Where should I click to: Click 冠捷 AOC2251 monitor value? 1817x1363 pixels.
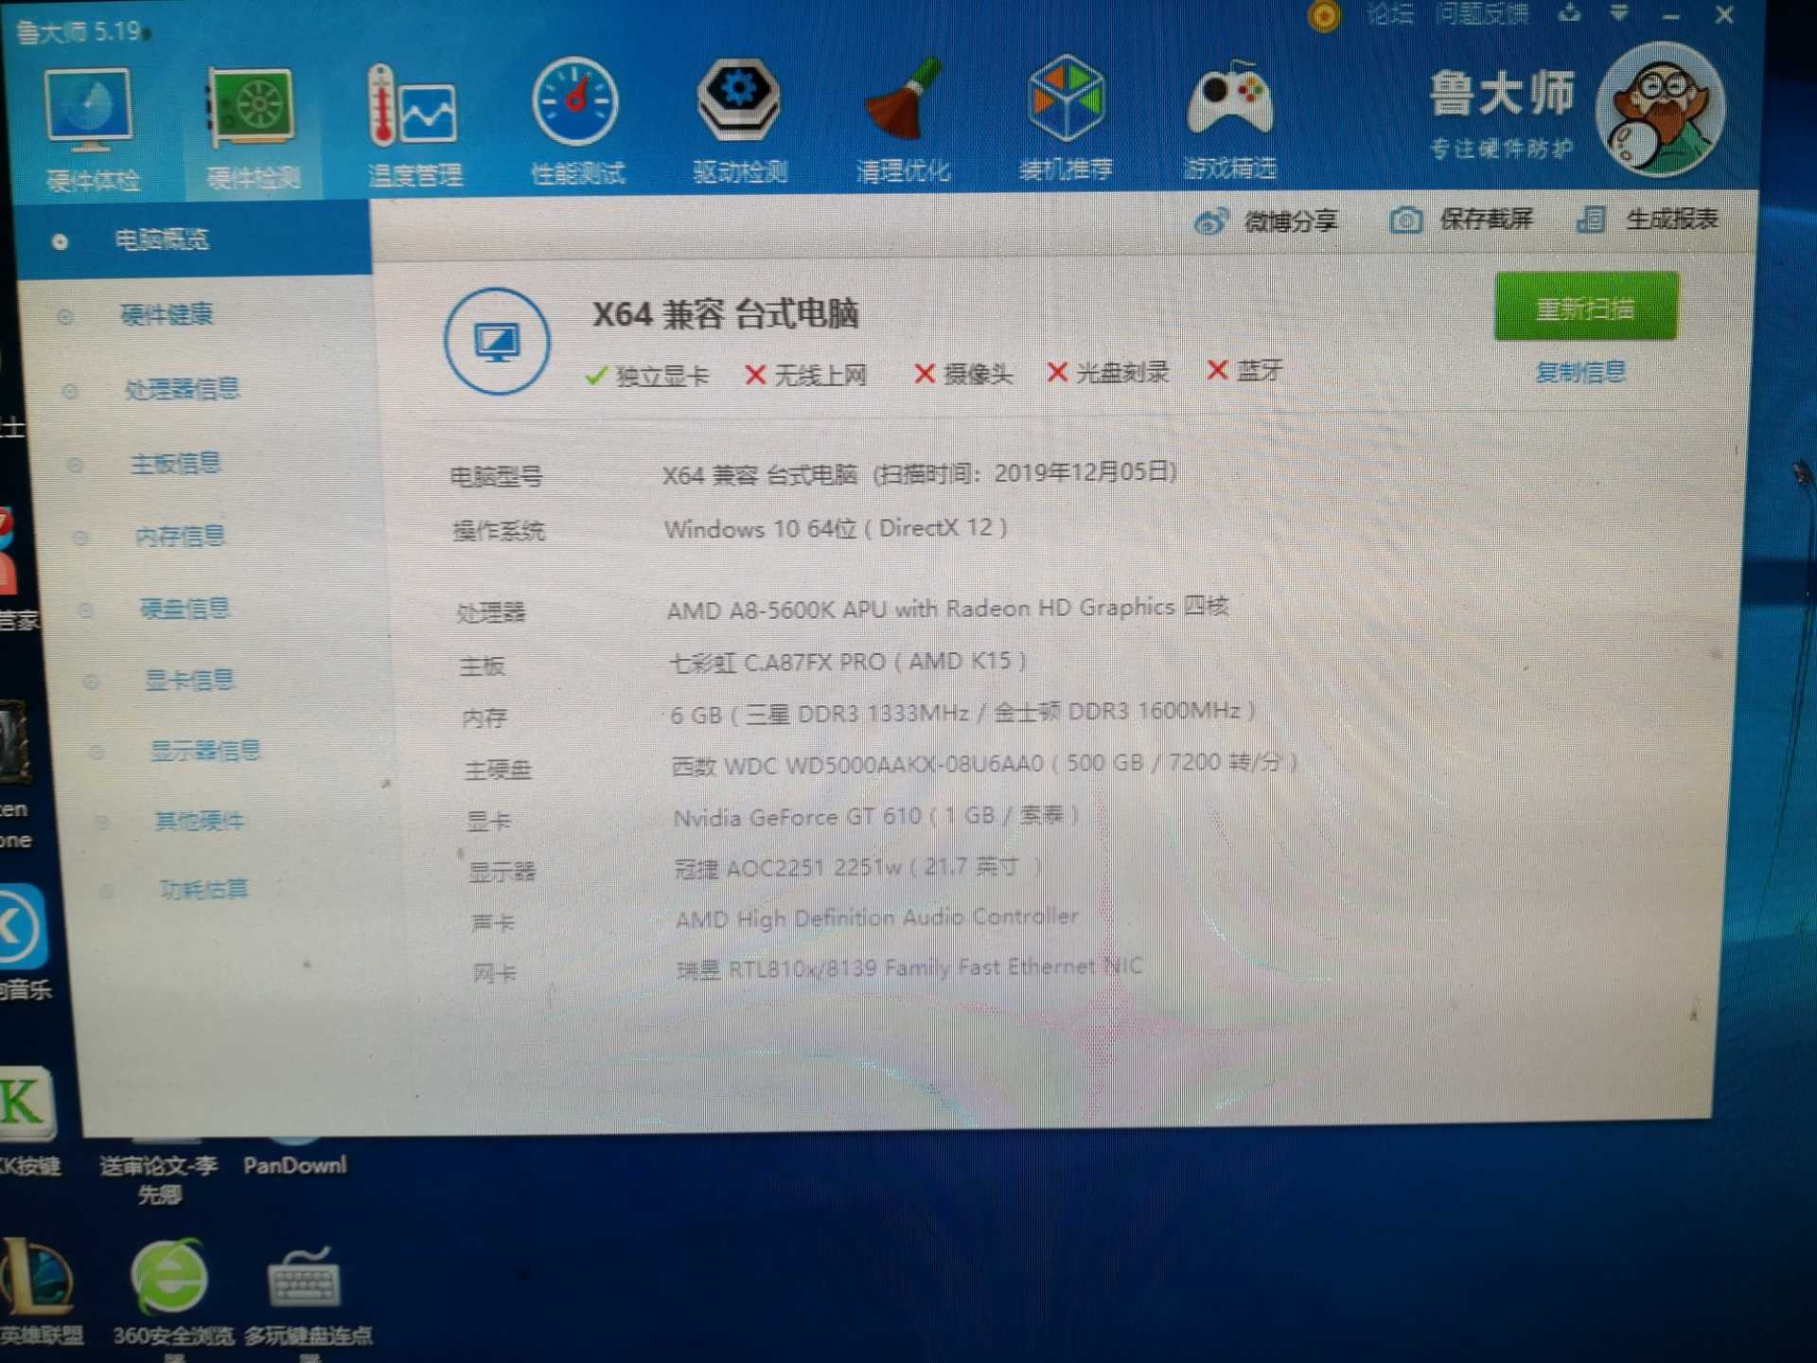click(x=858, y=867)
